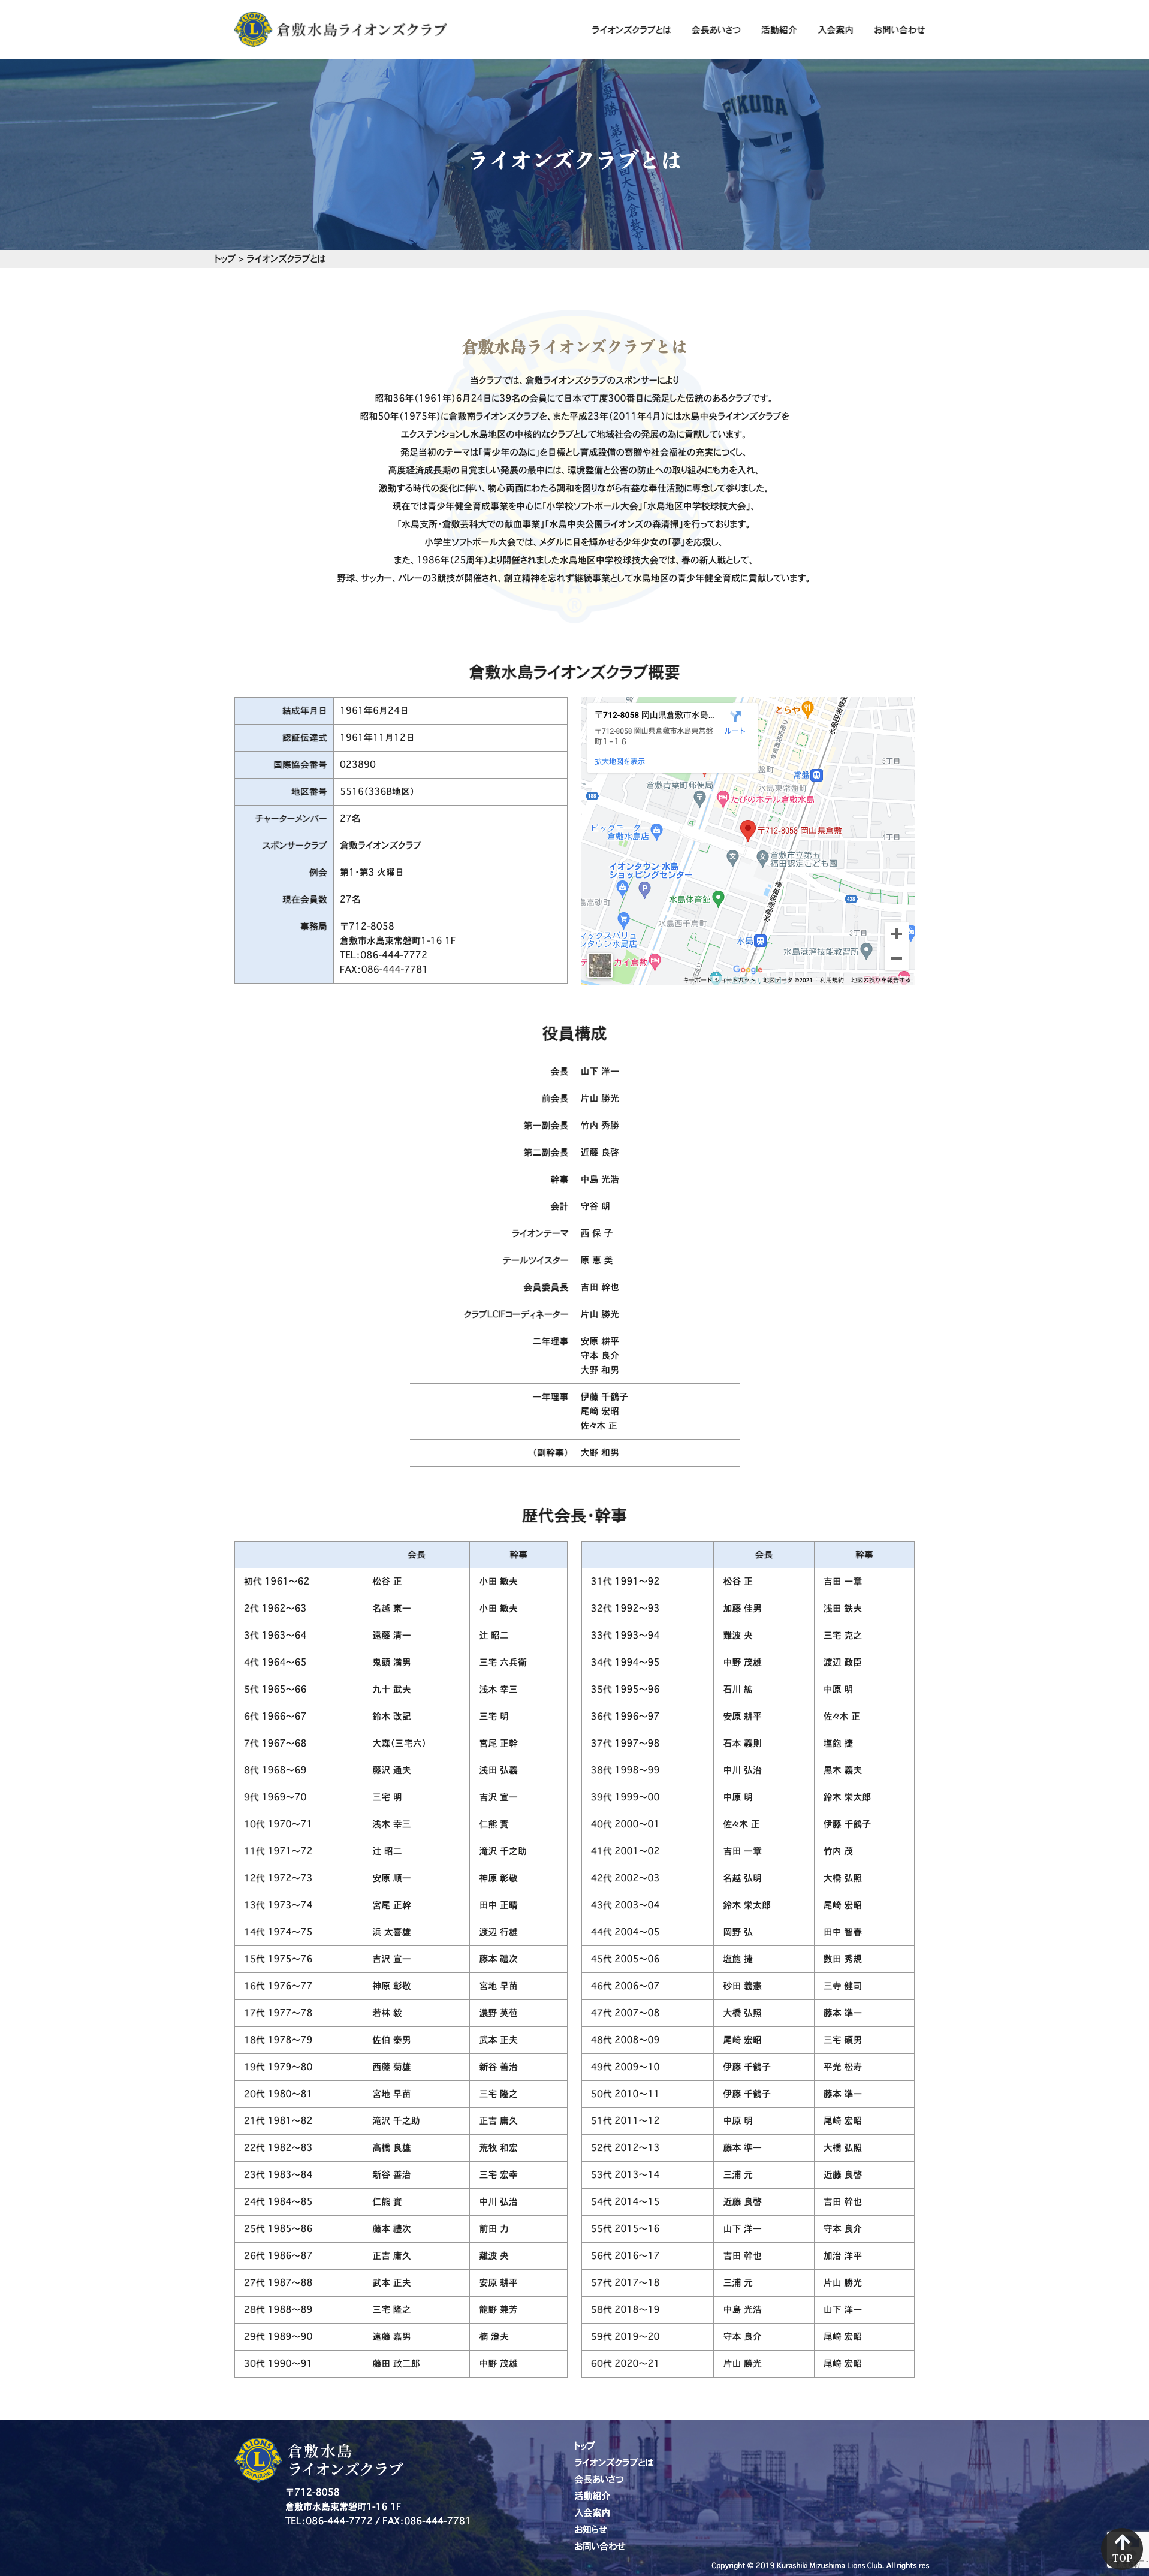Screen dimensions: 1149x2576
Task: Select the 60代 2020〜21 history row
Action: (x=747, y=2363)
